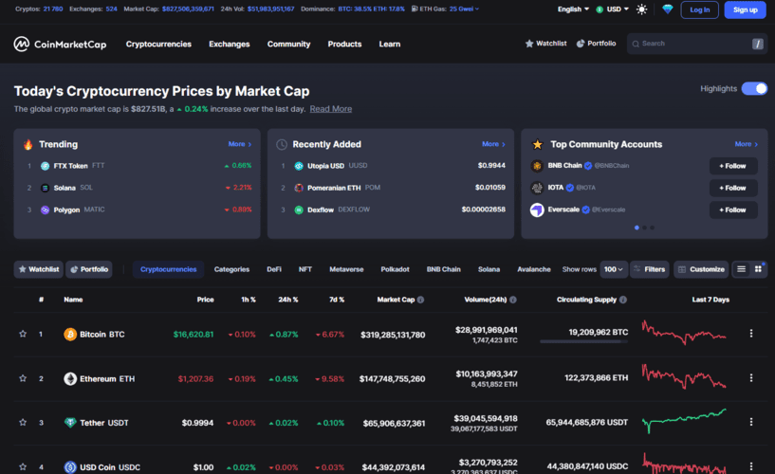
Task: Open three-dot menu for Tether row
Action: coord(750,422)
